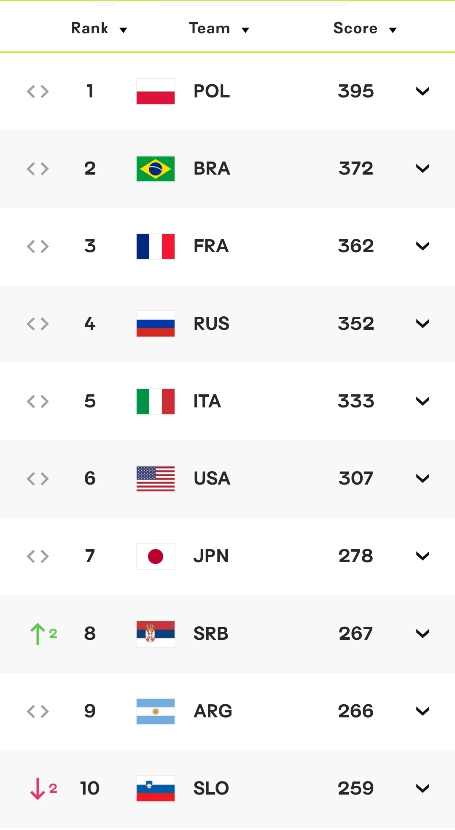Image resolution: width=455 pixels, height=830 pixels.
Task: Open the ARG team name link
Action: (x=213, y=711)
